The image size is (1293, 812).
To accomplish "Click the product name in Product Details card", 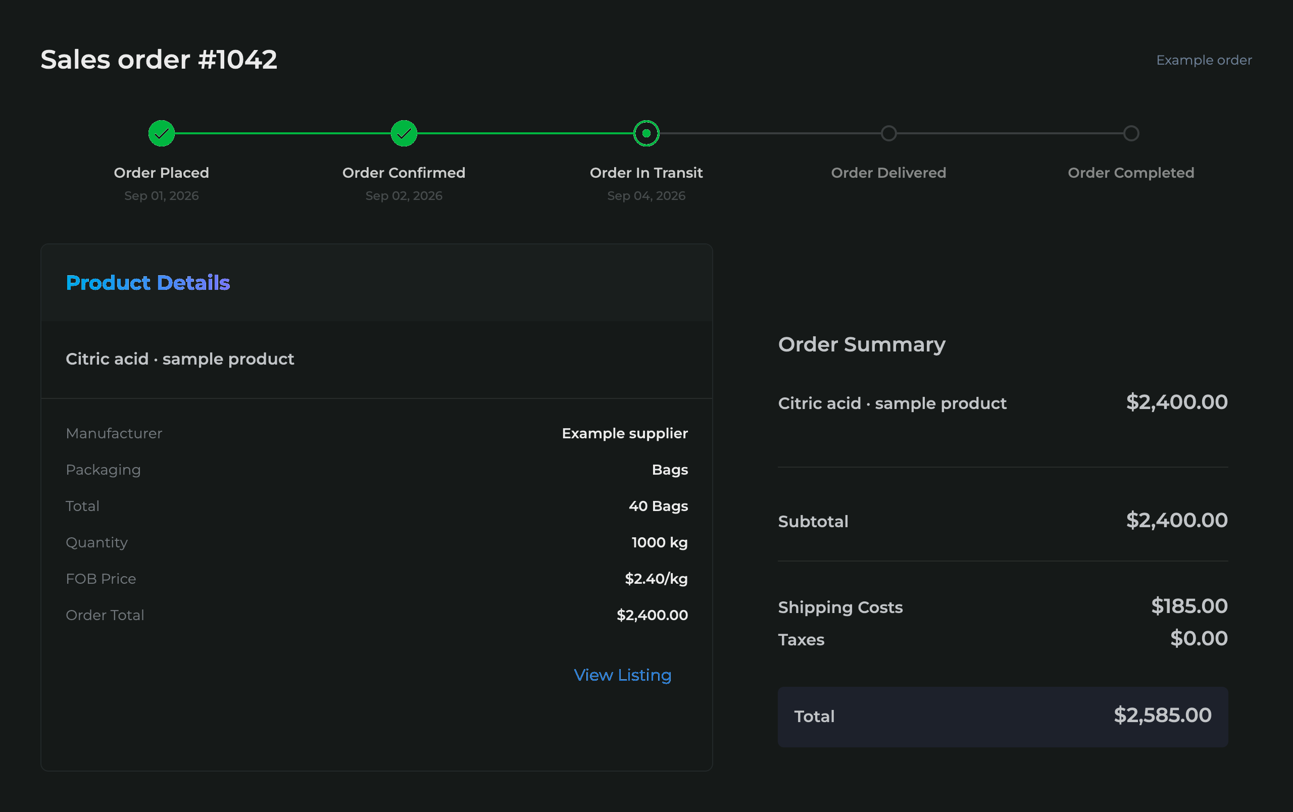I will (180, 359).
